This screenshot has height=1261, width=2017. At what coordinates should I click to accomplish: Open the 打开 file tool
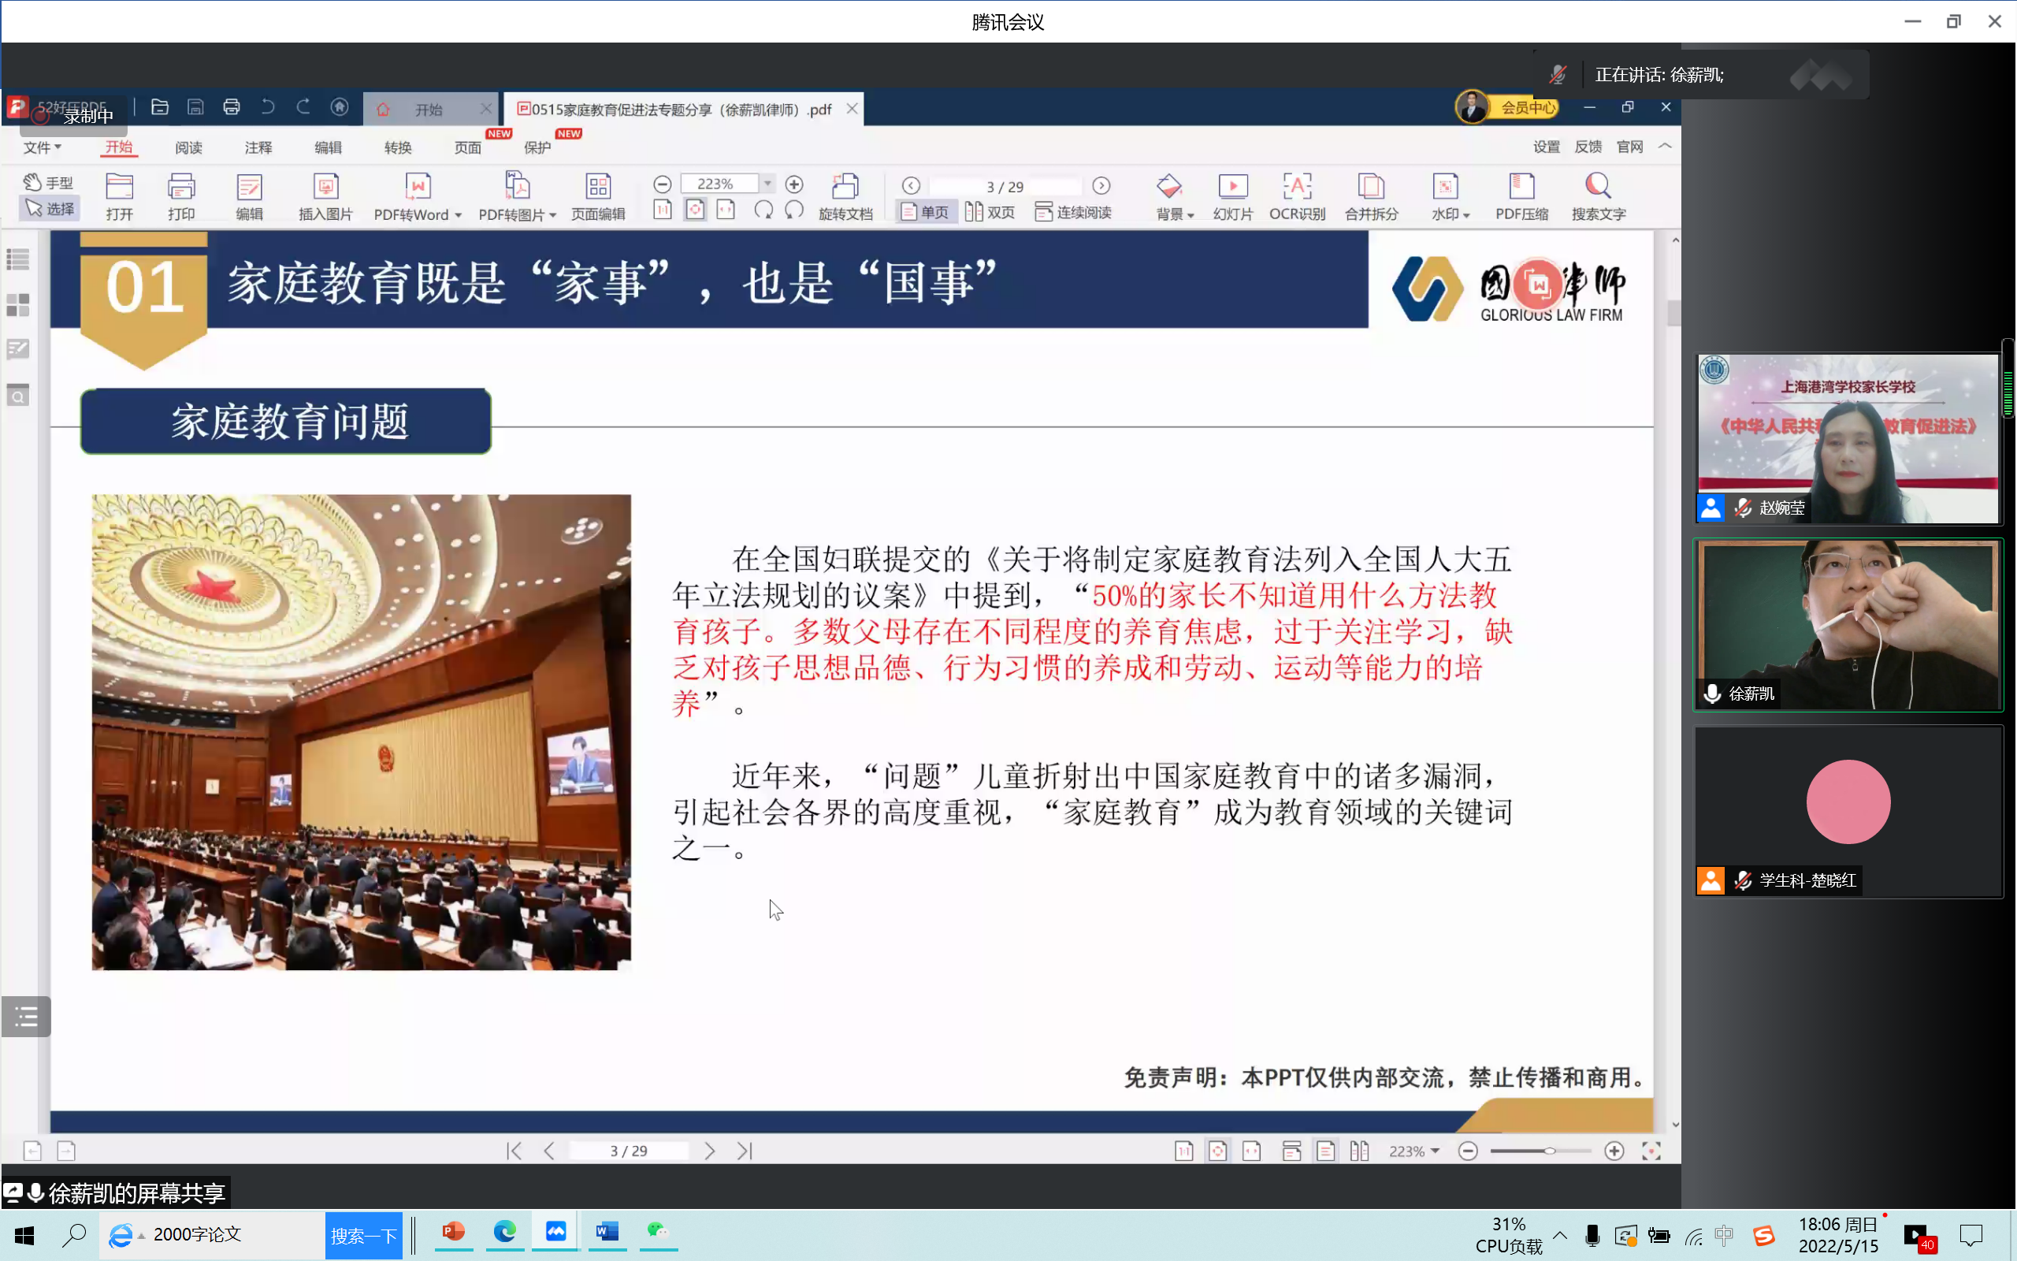pos(119,197)
